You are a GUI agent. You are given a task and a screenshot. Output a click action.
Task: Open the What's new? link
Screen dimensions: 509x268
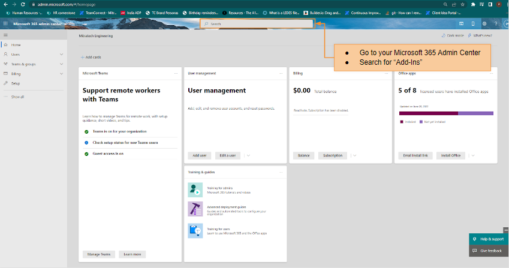480,36
